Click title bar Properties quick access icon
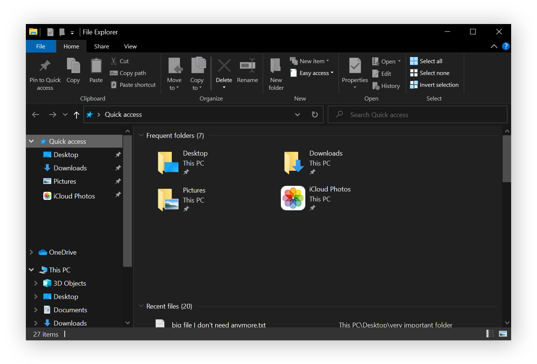Viewport: 537px width, 364px height. 50,32
